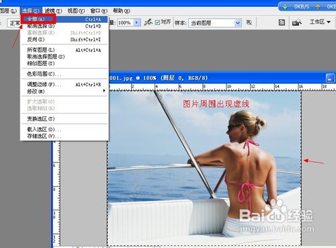Open the 工作区 workspace dropdown

[320, 22]
